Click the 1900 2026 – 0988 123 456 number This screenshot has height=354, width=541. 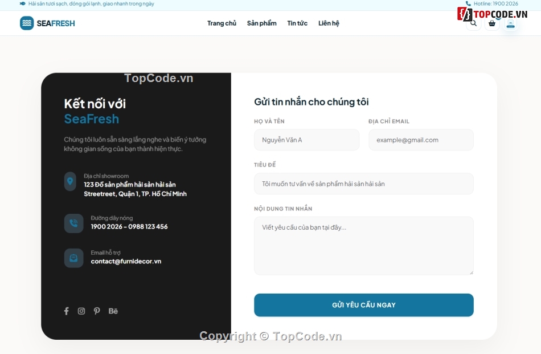[129, 226]
